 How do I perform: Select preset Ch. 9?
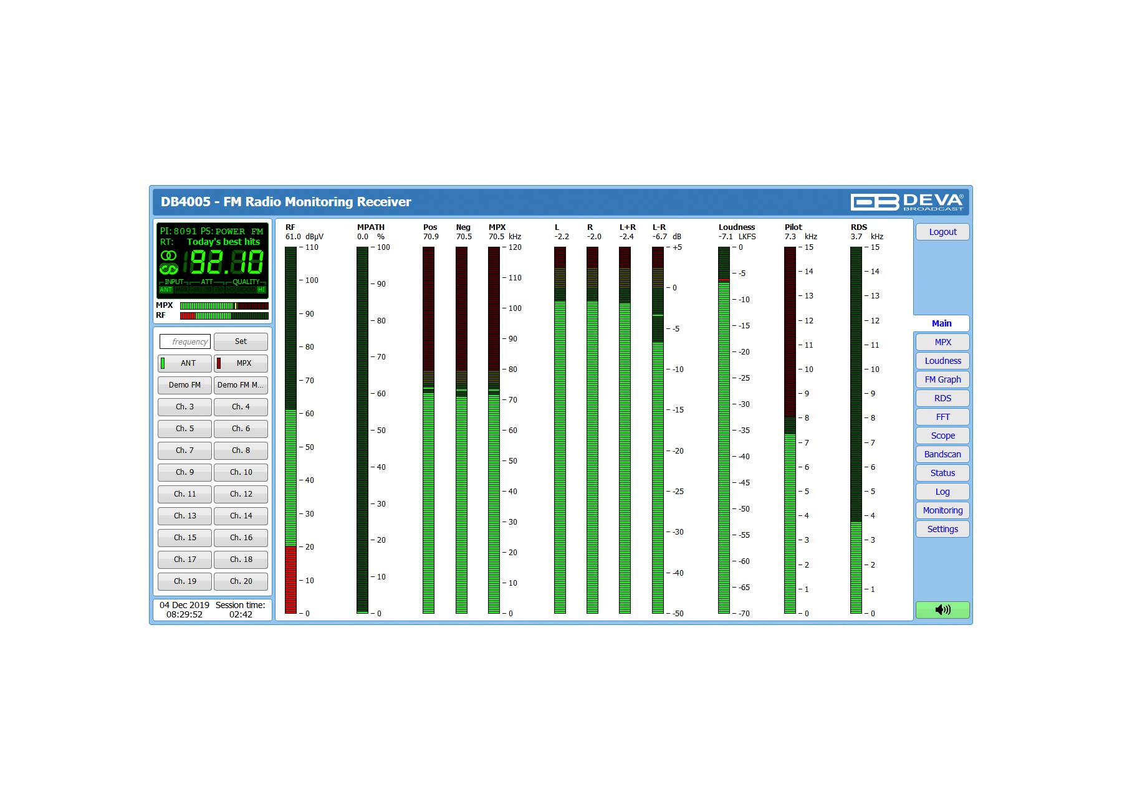pos(185,472)
